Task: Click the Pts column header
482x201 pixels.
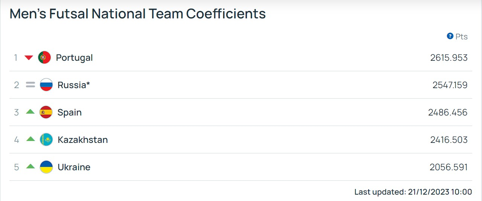Action: coord(461,36)
